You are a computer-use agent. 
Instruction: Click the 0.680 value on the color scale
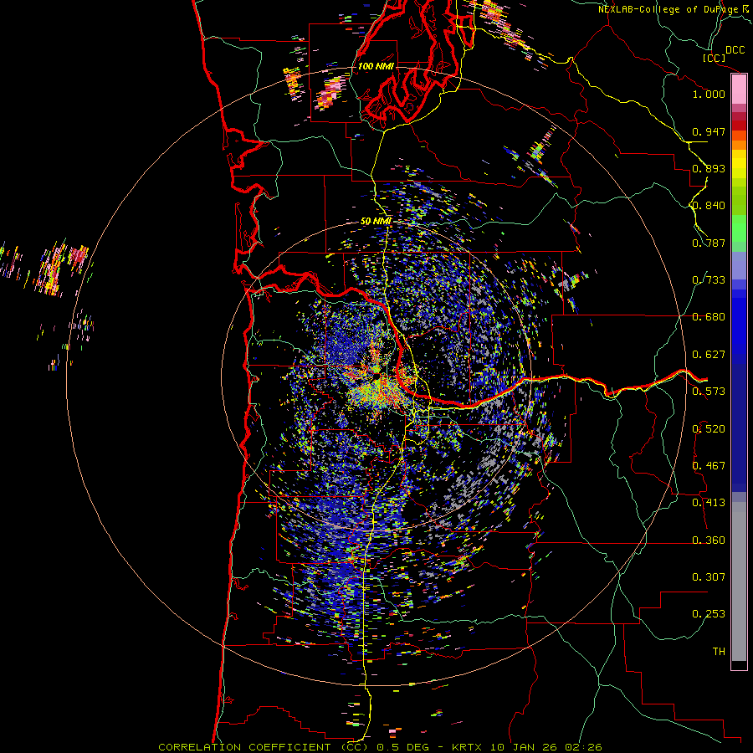(709, 317)
